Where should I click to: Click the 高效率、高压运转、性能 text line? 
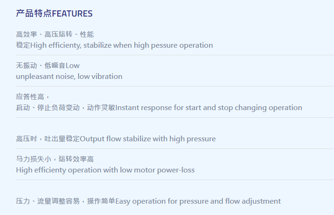(55, 34)
